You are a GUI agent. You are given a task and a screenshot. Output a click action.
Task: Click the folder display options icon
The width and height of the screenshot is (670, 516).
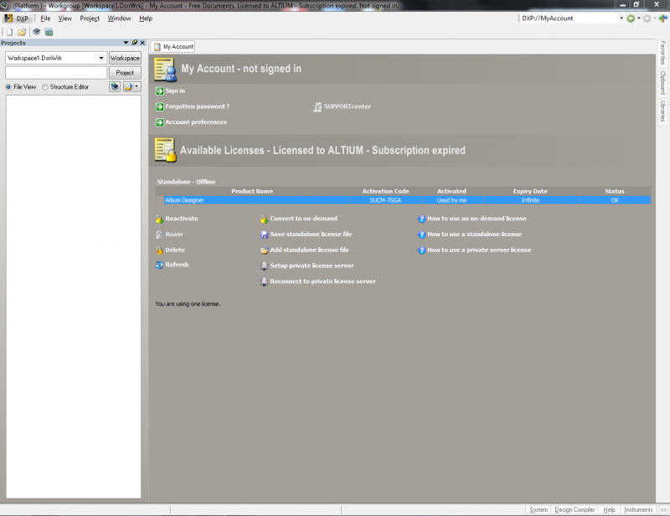128,87
